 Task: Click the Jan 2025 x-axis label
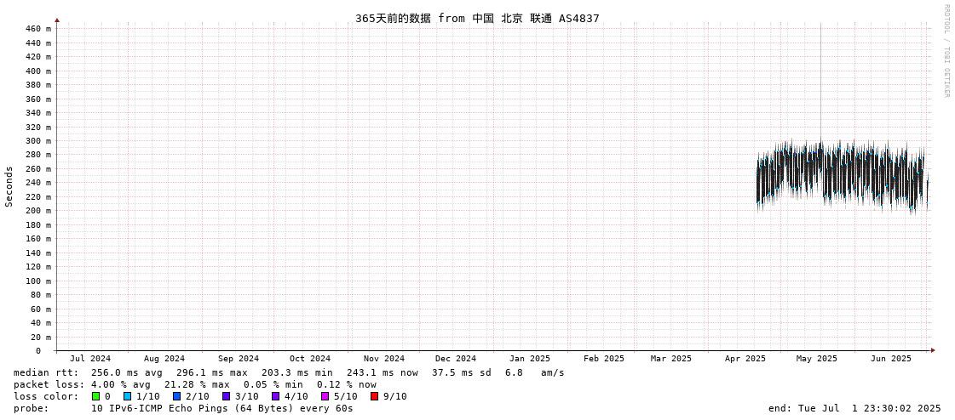(530, 359)
